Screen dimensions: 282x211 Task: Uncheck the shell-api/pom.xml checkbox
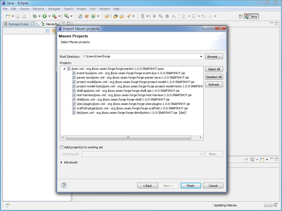point(74,91)
